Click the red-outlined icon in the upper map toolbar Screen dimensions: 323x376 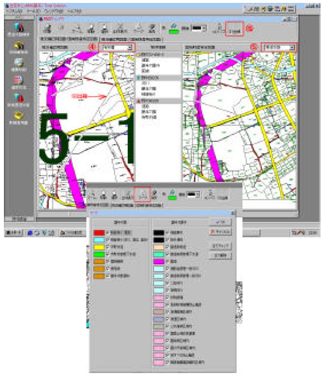pyautogui.click(x=234, y=28)
